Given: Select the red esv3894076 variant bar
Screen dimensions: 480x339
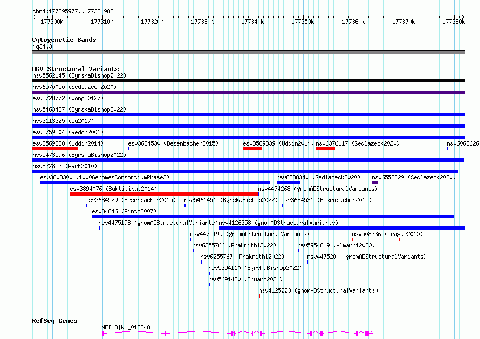Looking at the screenshot, I should pyautogui.click(x=164, y=194).
